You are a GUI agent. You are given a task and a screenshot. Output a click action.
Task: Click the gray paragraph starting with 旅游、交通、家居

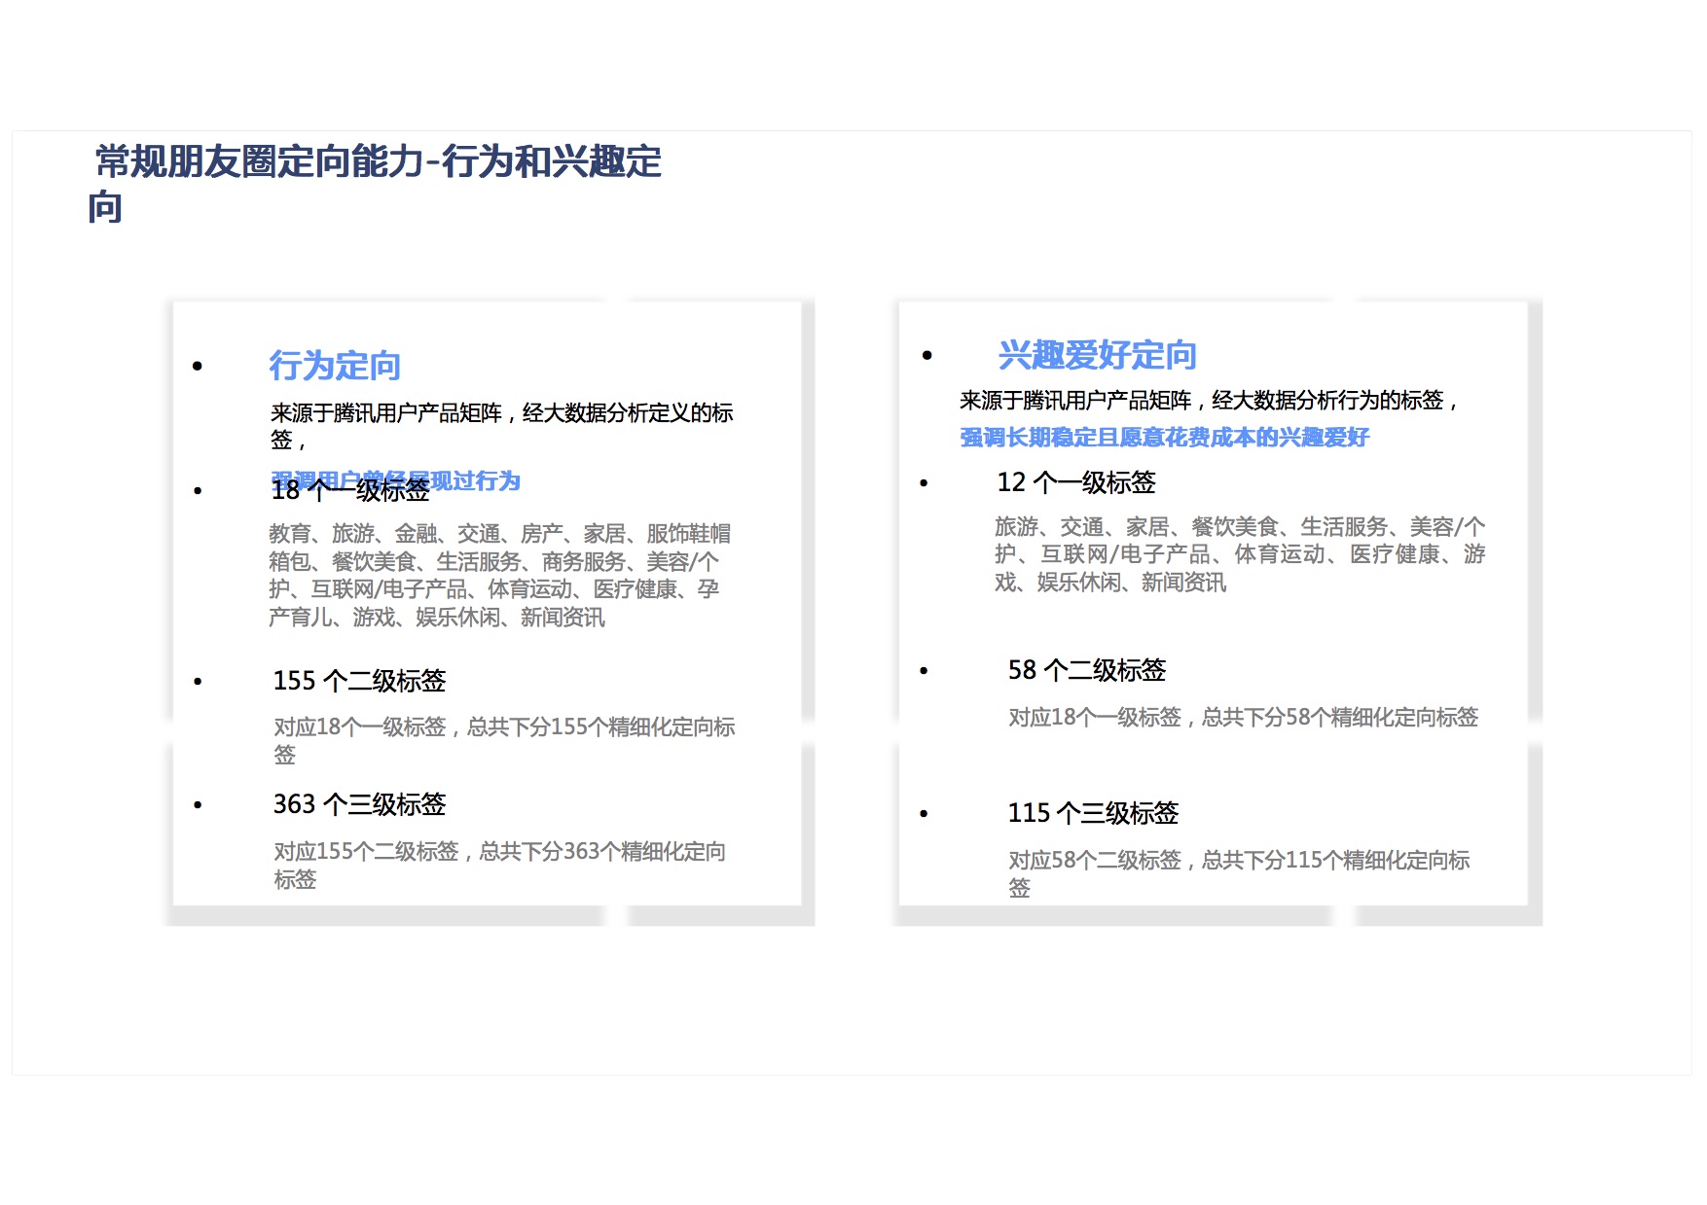pos(1239,554)
